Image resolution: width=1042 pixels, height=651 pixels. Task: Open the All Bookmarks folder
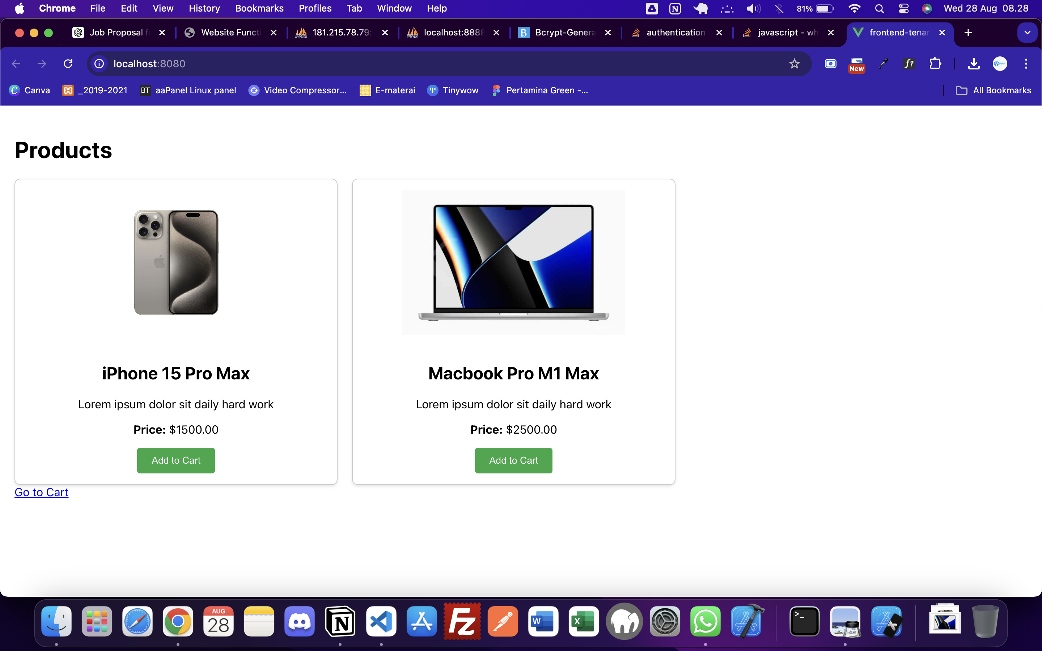tap(994, 90)
